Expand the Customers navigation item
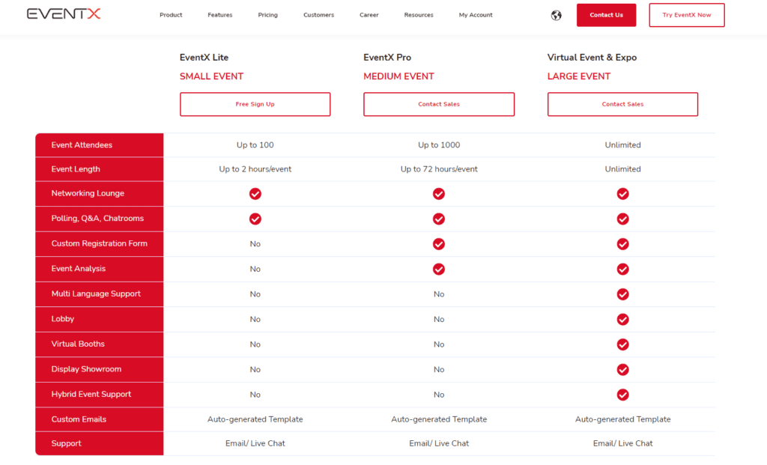Image resolution: width=767 pixels, height=465 pixels. click(318, 14)
